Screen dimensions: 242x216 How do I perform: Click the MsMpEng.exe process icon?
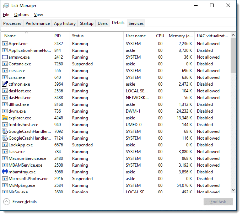5,185
